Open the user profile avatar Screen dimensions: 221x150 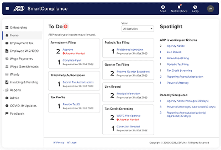pos(210,9)
